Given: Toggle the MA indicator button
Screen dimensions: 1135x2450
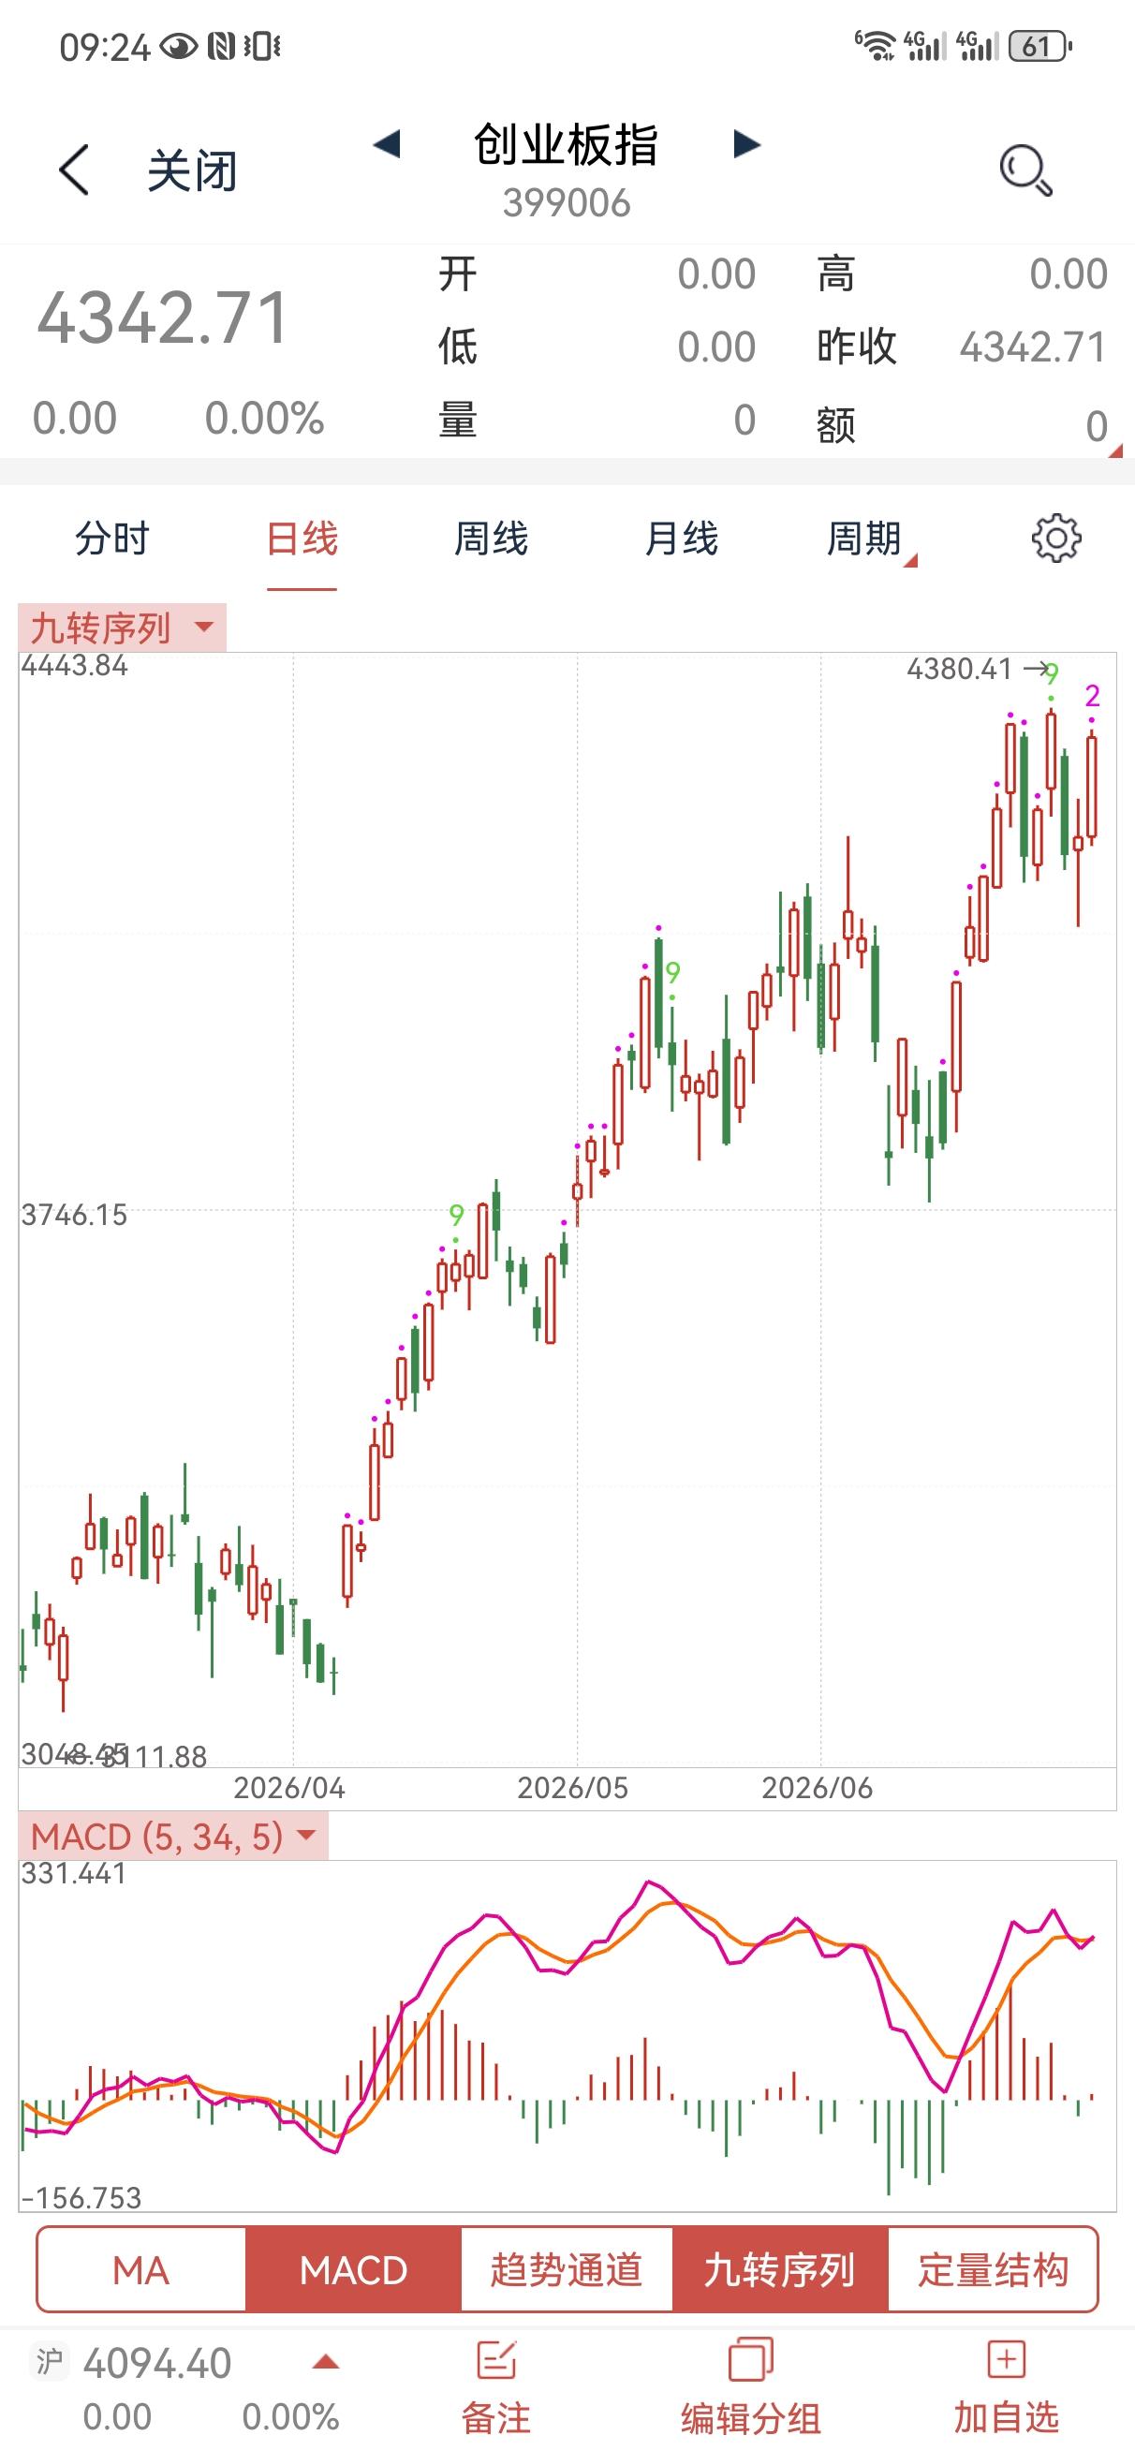Looking at the screenshot, I should (x=140, y=2270).
